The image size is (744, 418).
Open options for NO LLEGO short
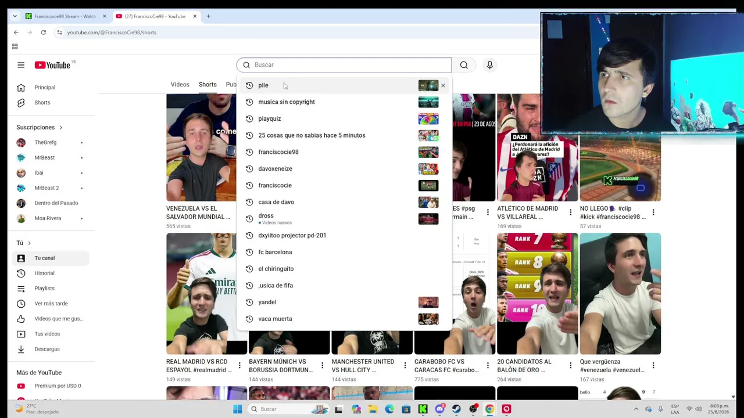653,212
